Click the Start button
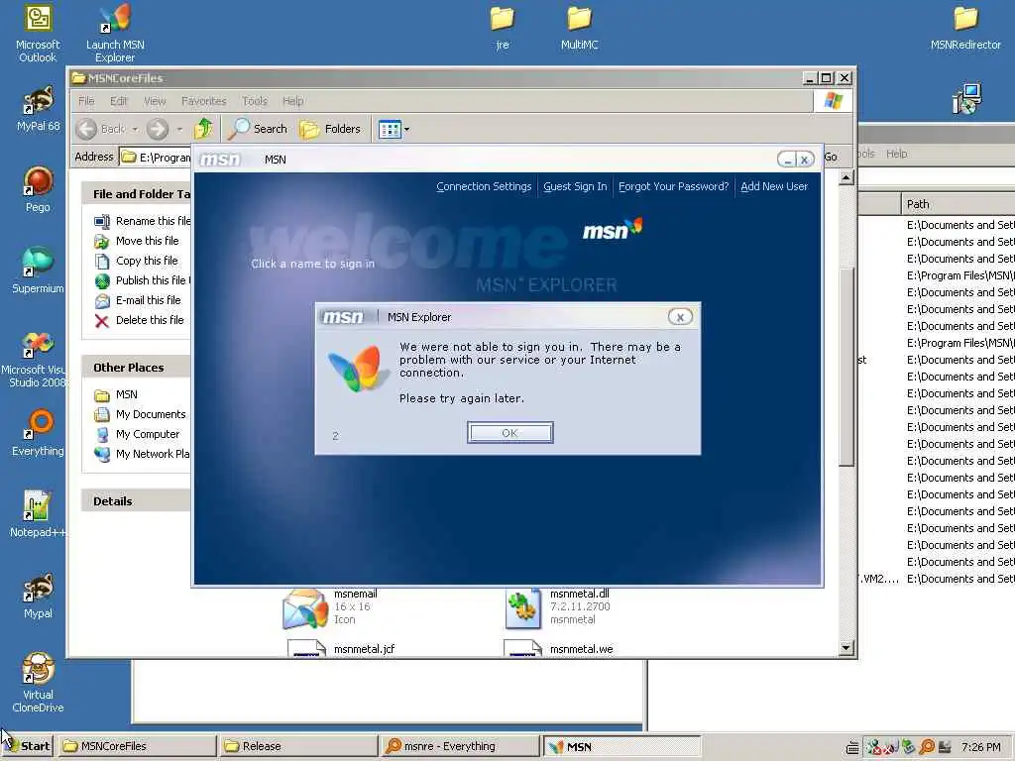 (27, 746)
